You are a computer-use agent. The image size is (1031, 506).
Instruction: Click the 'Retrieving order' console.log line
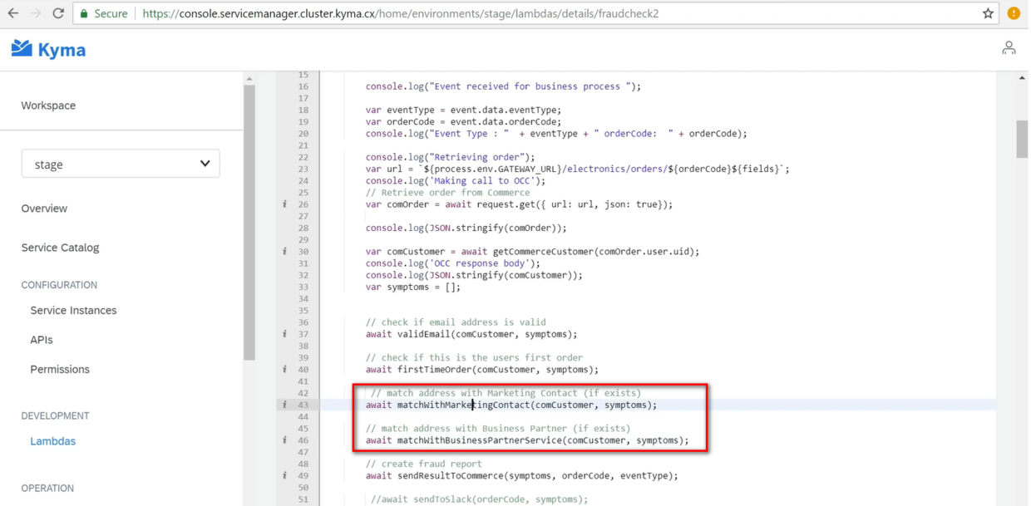[x=450, y=157]
